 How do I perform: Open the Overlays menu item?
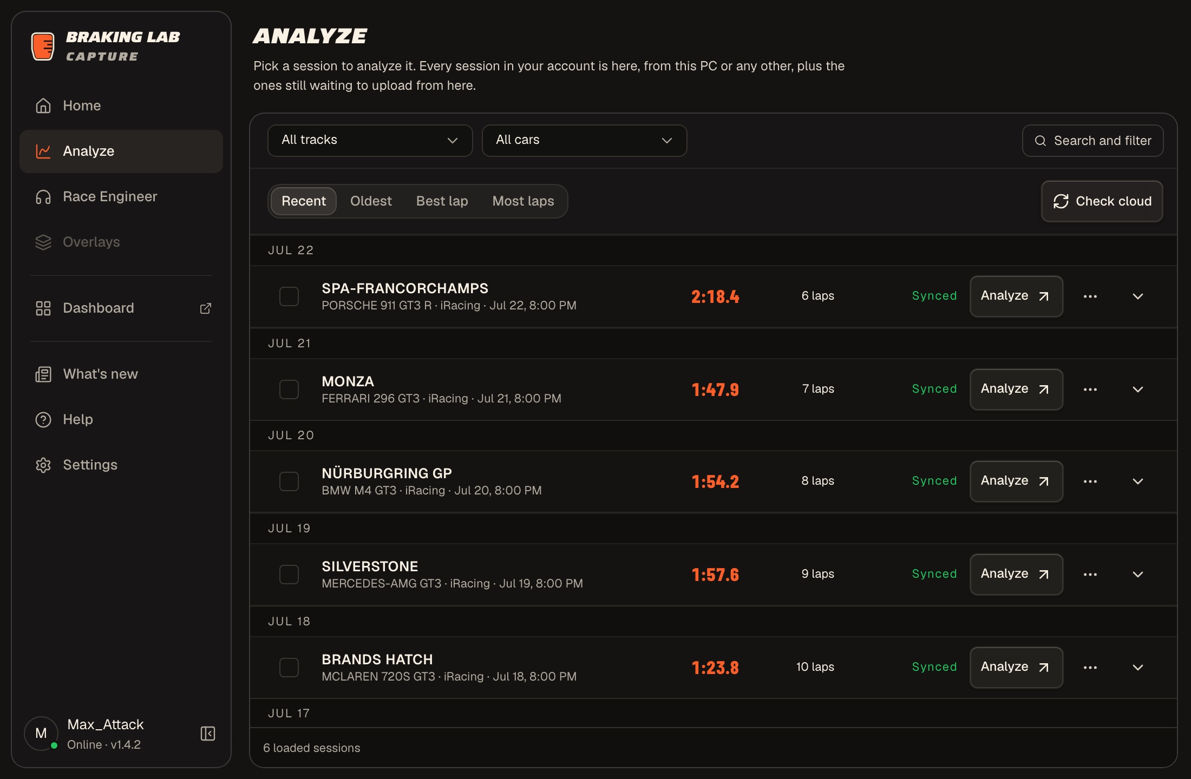(121, 242)
